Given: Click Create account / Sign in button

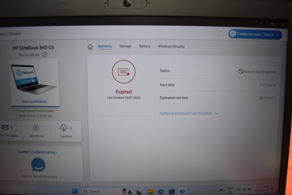Looking at the screenshot, I should coord(255,34).
